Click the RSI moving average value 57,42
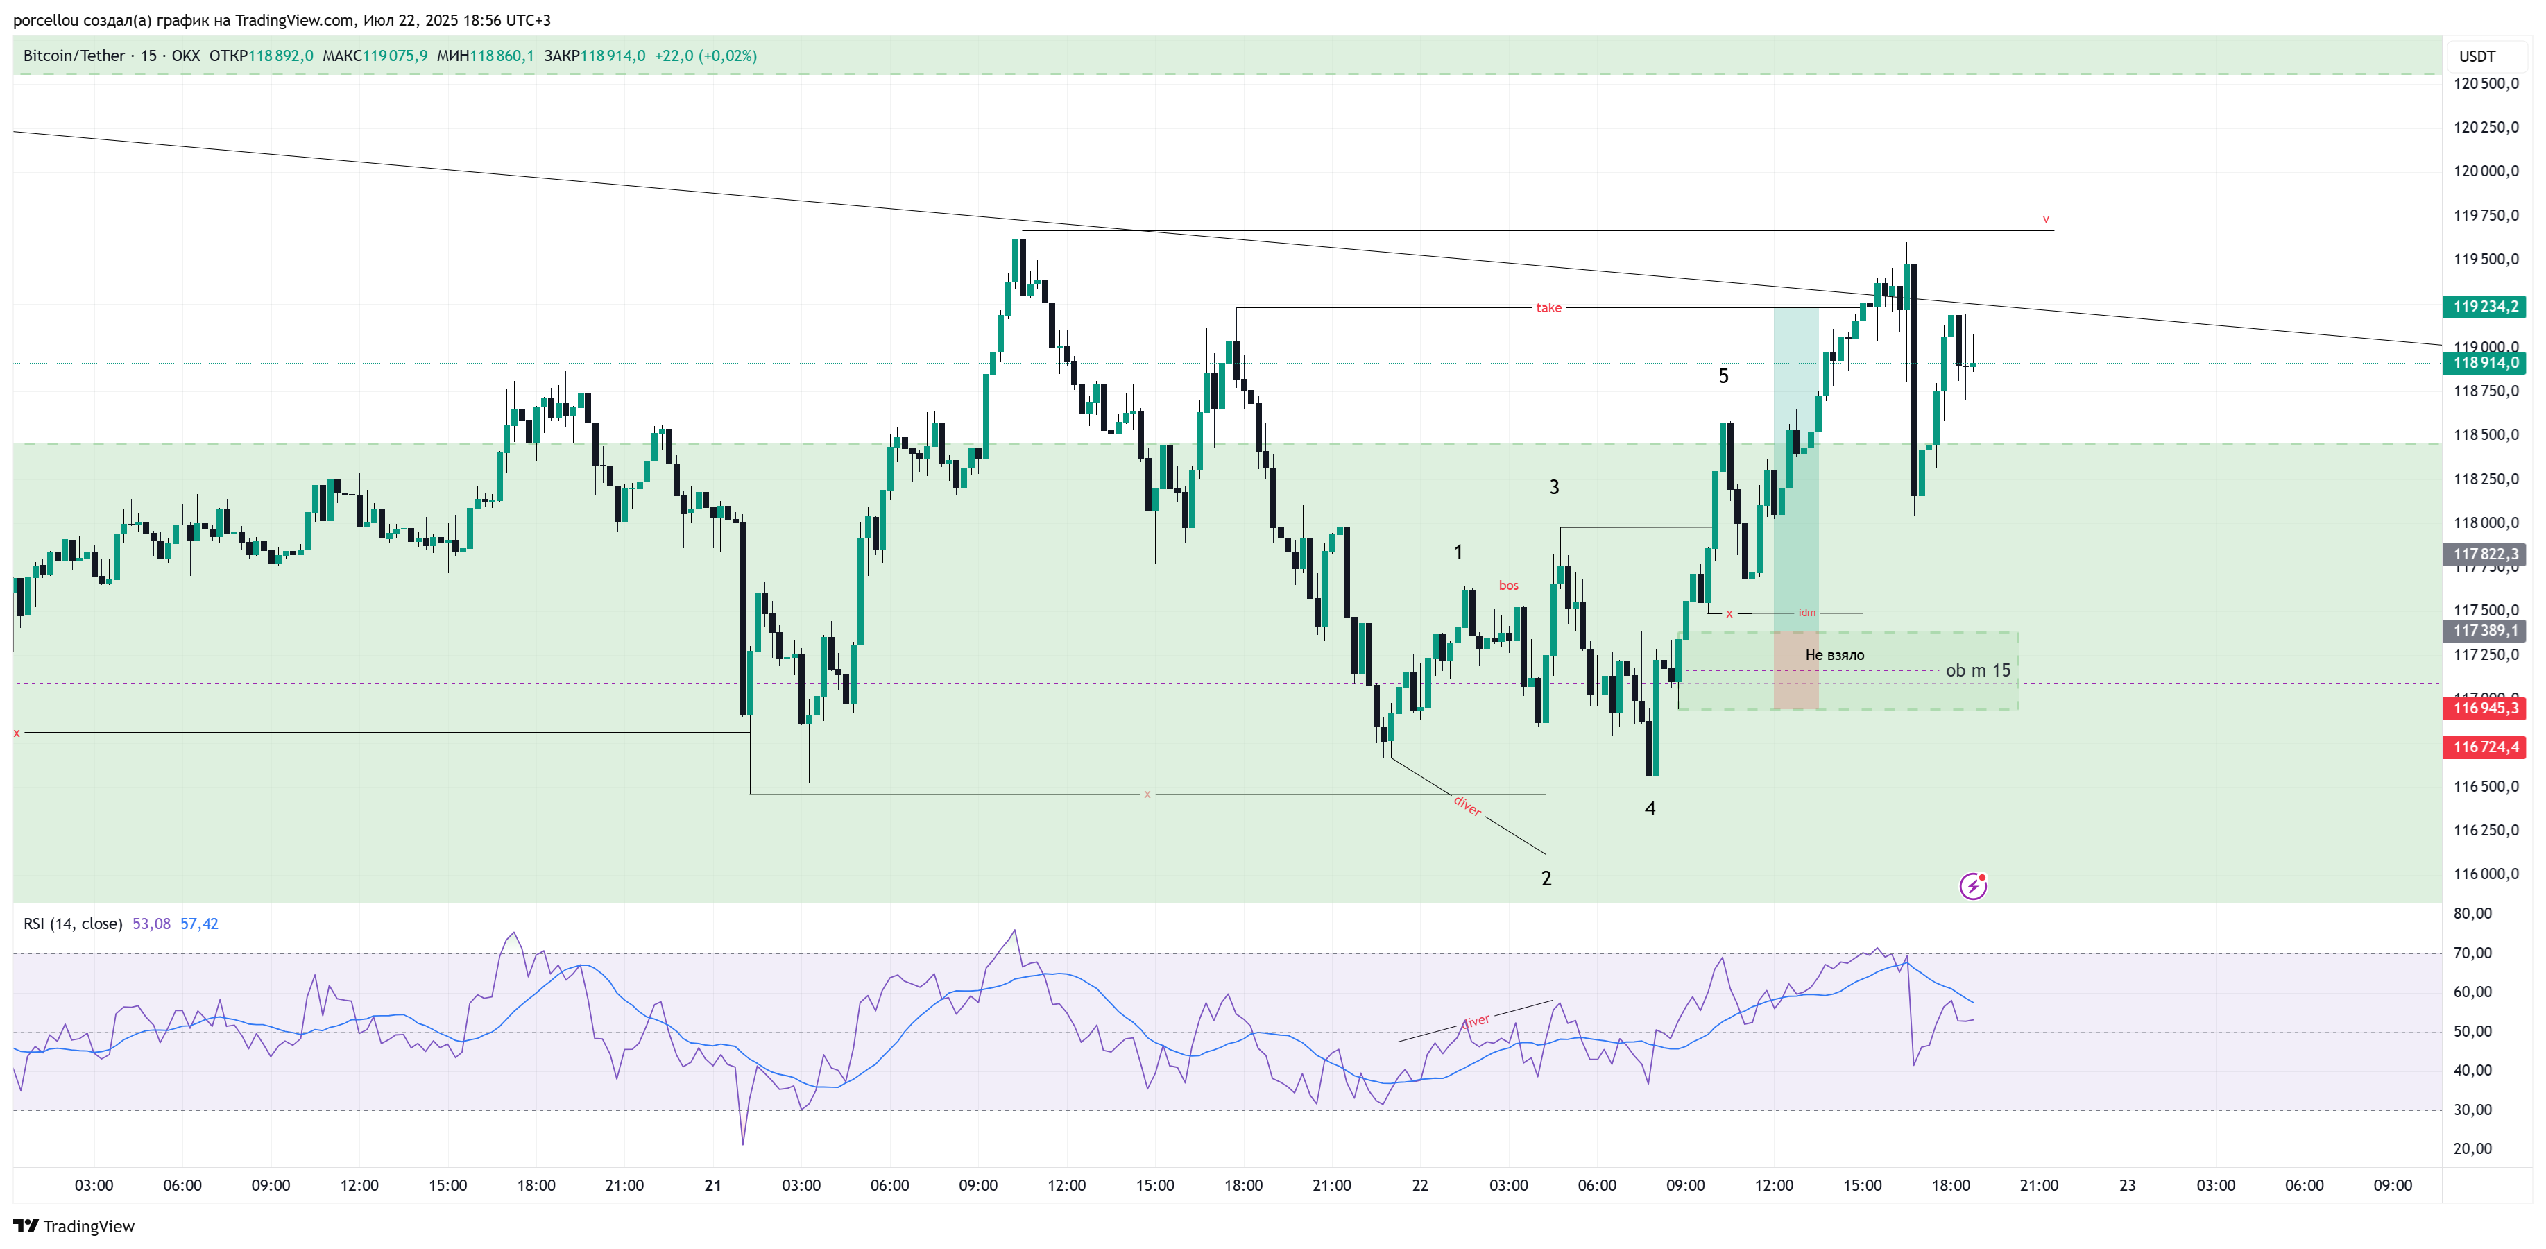Screen dimensions: 2546x1249 (198, 924)
